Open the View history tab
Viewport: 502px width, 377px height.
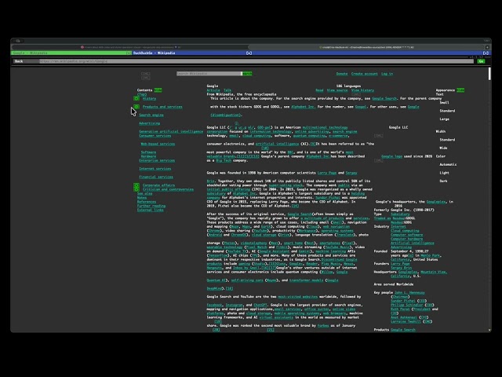point(362,90)
